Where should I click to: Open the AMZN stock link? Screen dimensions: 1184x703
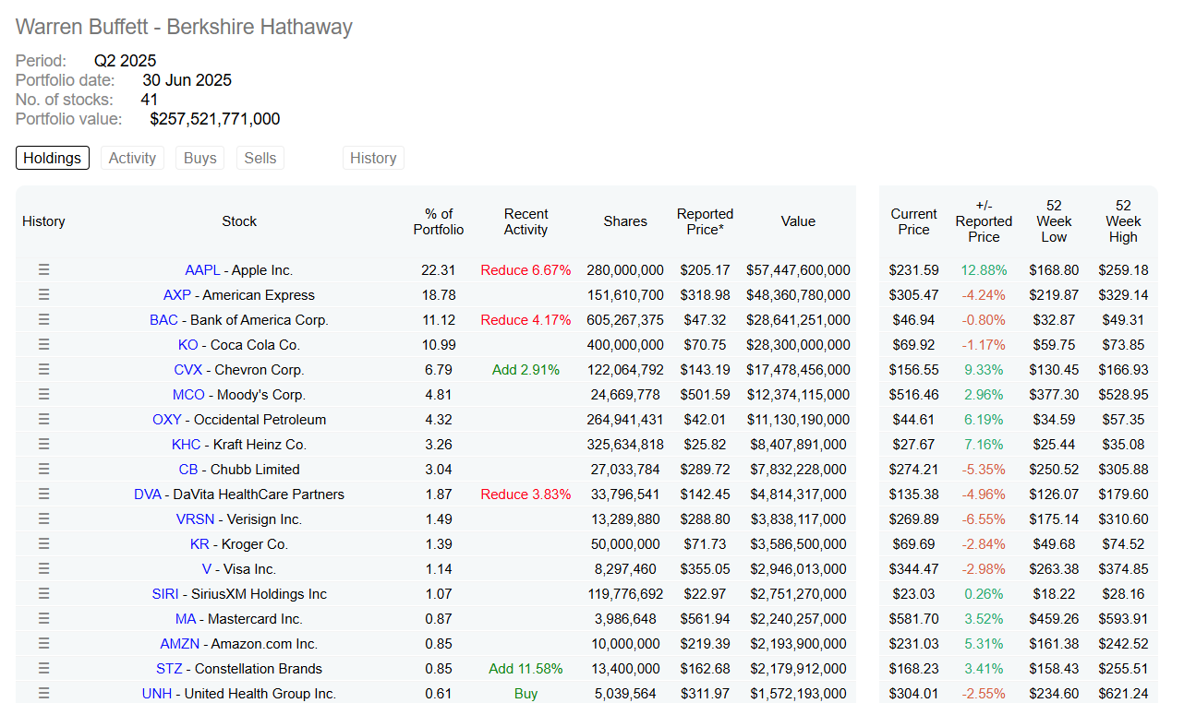[x=179, y=644]
